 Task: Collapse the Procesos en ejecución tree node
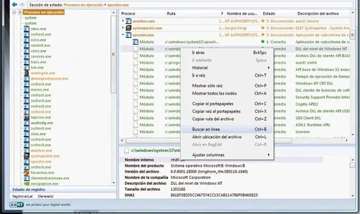coord(14,12)
